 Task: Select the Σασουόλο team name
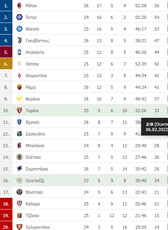[35, 134]
